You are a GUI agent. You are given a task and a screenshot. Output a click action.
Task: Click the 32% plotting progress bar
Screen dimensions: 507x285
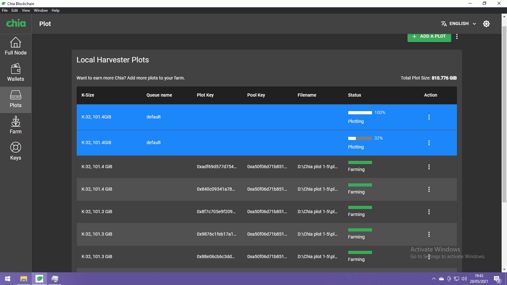(x=360, y=138)
